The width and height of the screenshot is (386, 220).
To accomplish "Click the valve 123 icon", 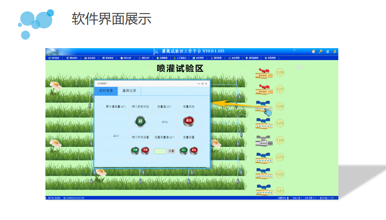I will (x=264, y=157).
